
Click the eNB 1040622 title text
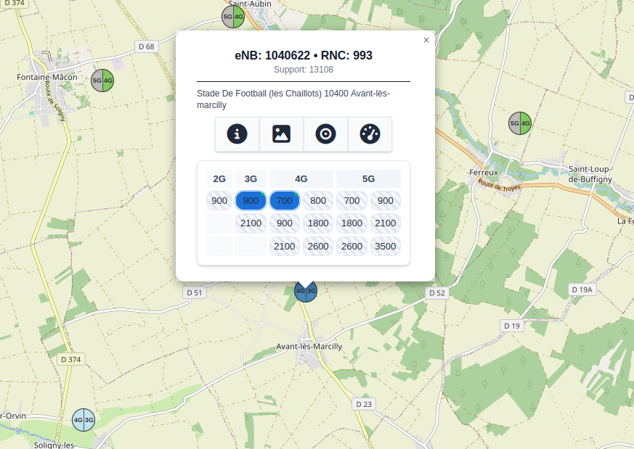click(304, 55)
